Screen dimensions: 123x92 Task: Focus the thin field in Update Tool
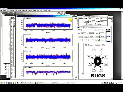[94, 21]
